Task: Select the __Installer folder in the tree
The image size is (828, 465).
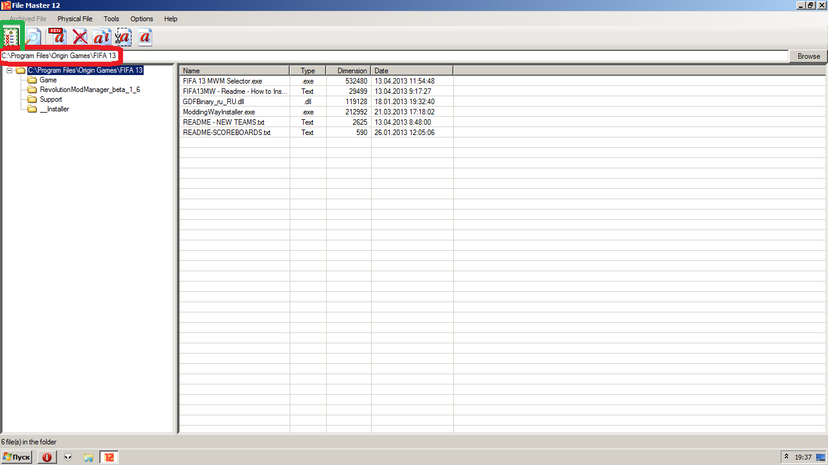Action: pyautogui.click(x=55, y=109)
